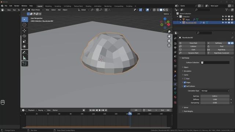
Task: Click the Cloth physics button
Action: click(192, 50)
